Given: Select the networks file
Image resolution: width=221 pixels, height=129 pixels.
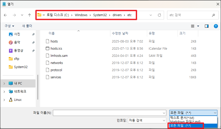Looking at the screenshot, I should [x=57, y=63].
